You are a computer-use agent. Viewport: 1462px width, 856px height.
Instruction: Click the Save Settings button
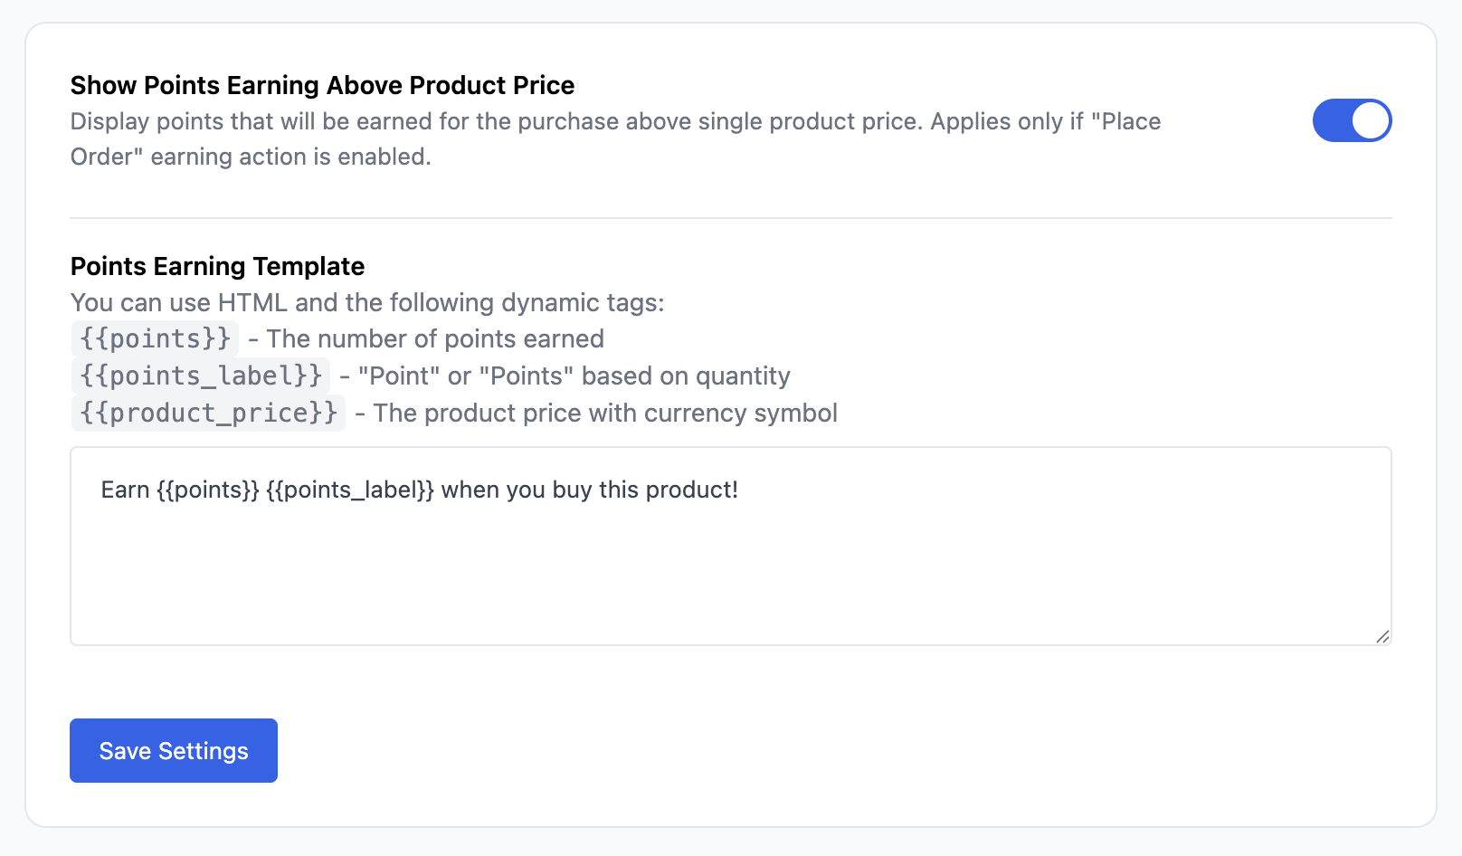click(173, 750)
